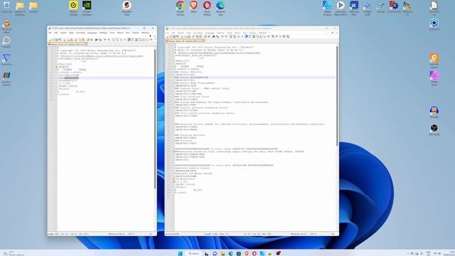This screenshot has width=455, height=256.
Task: Click Zoom Out icon in right Notepad++ toolbar
Action: (226, 36)
